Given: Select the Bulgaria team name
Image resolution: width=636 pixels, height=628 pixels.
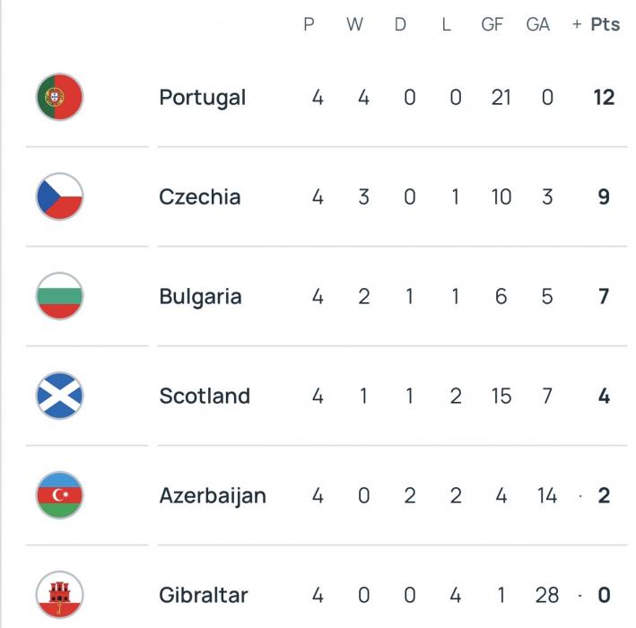Looking at the screenshot, I should [200, 297].
